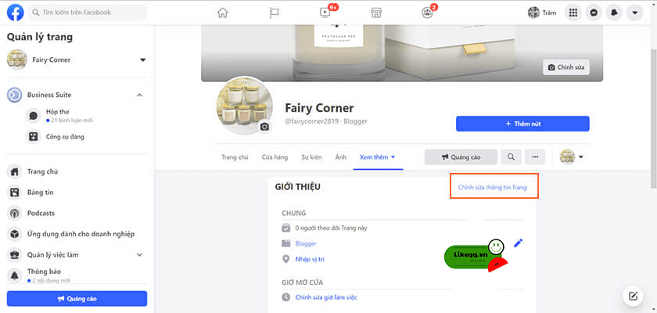Viewport: 657px width, 313px height.
Task: Switch to Trang chủ page tab
Action: 235,157
